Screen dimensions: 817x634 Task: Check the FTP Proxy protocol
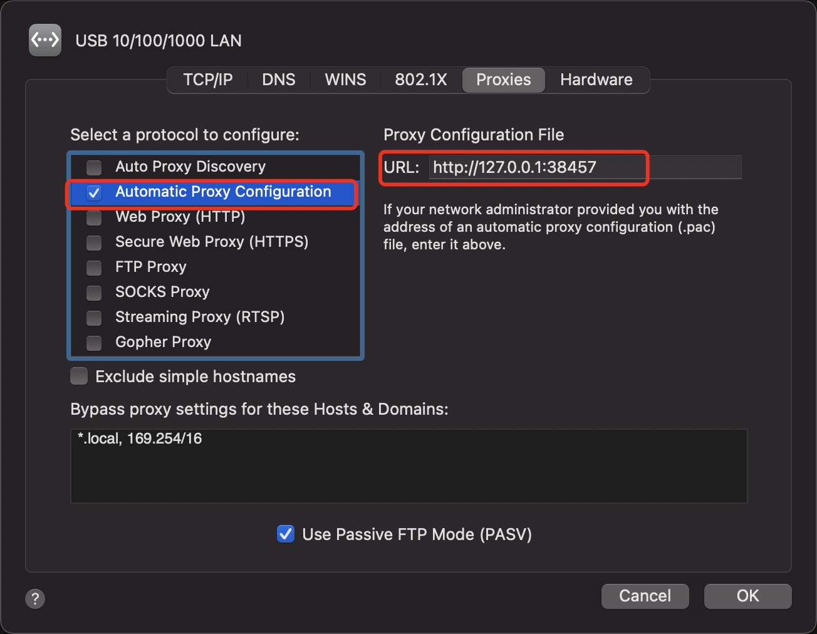click(x=94, y=268)
